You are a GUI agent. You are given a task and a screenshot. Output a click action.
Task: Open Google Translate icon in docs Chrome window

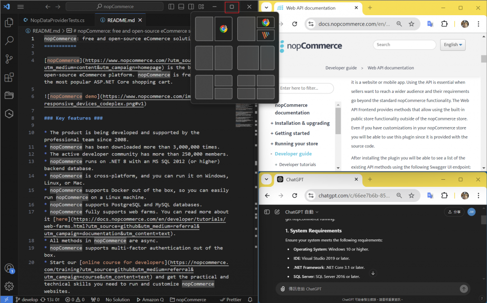[430, 24]
